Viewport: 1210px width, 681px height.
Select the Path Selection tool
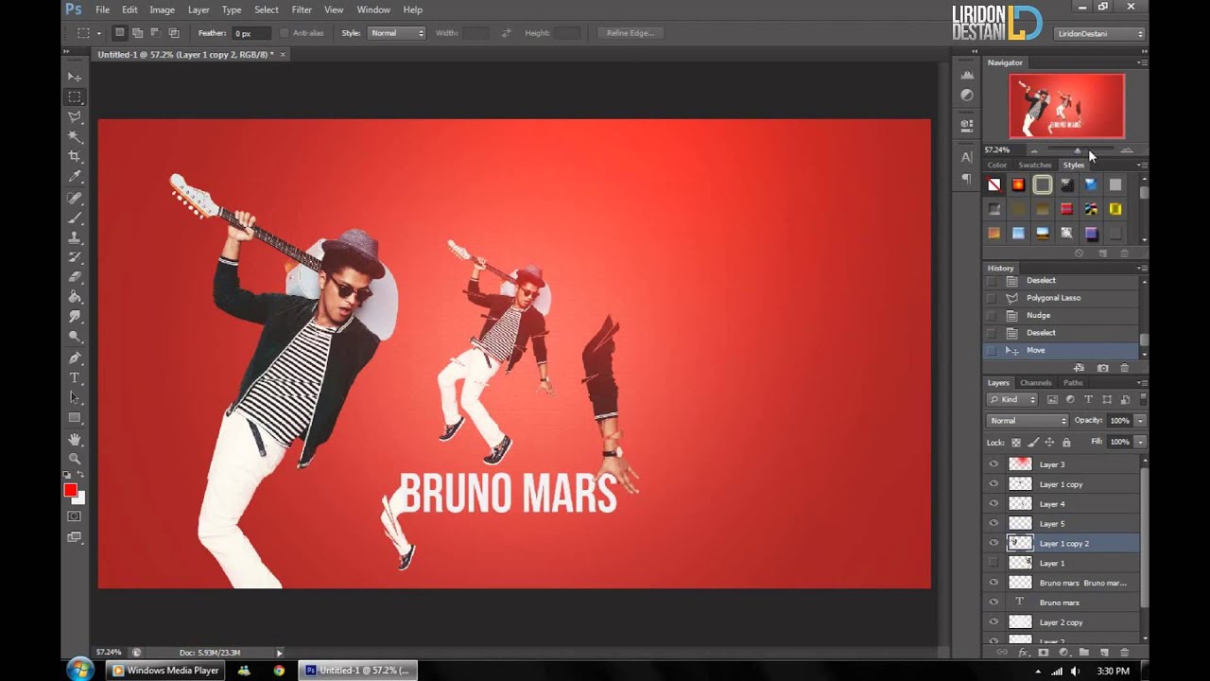(x=75, y=398)
